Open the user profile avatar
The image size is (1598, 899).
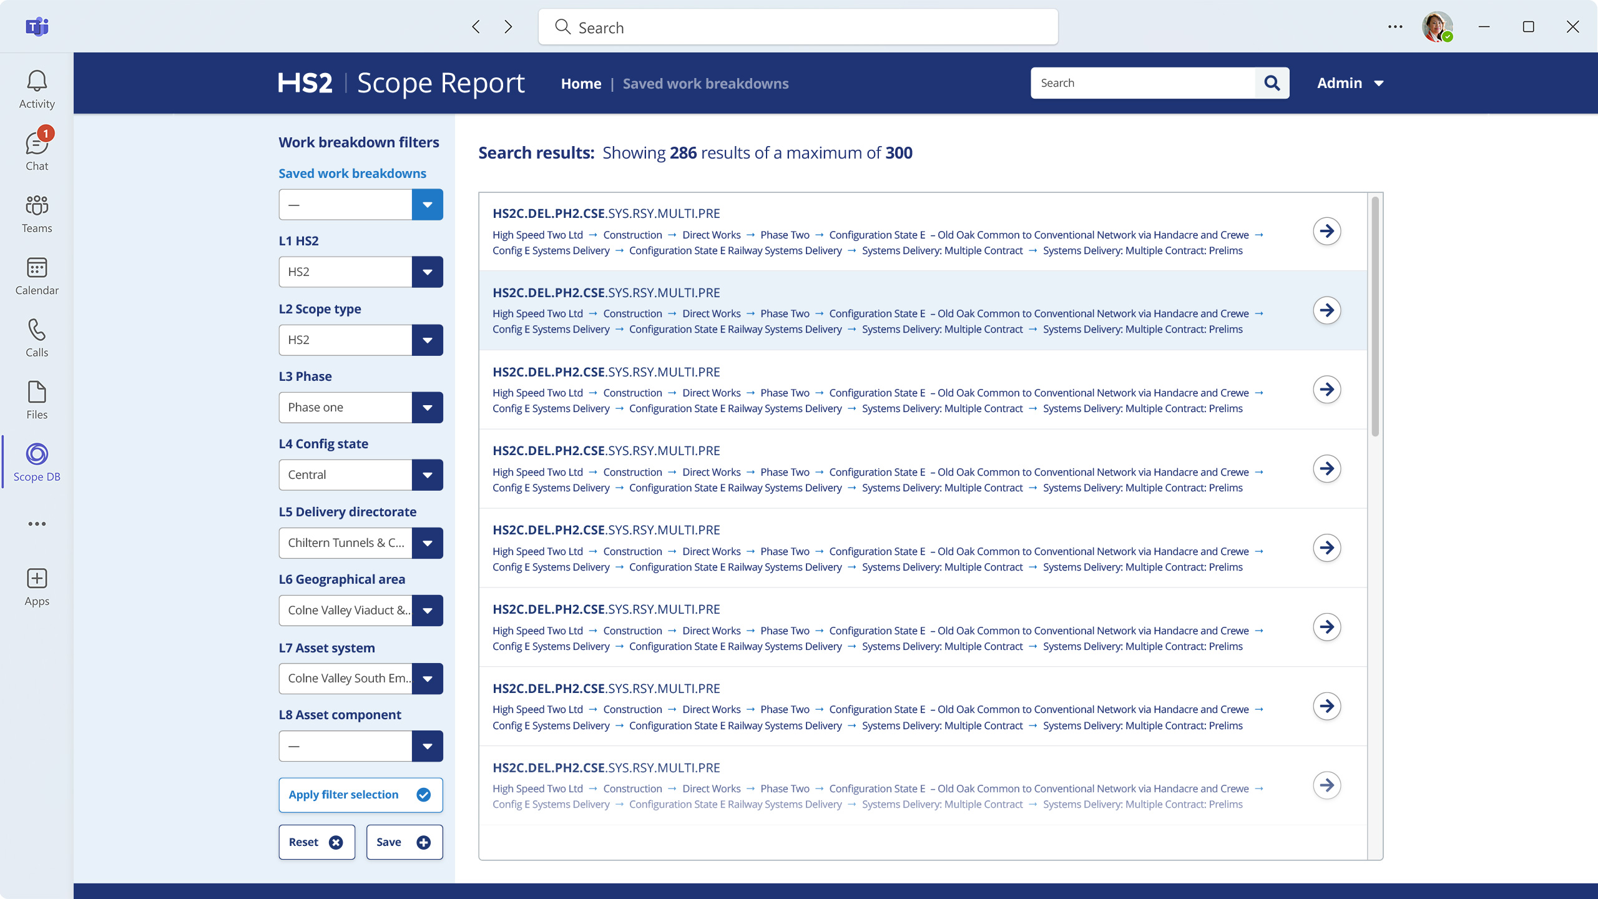(x=1438, y=26)
